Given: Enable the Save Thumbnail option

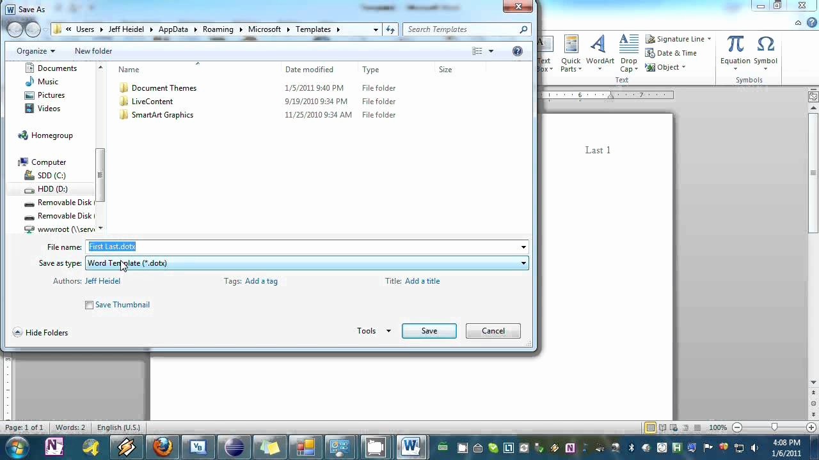Looking at the screenshot, I should 90,305.
